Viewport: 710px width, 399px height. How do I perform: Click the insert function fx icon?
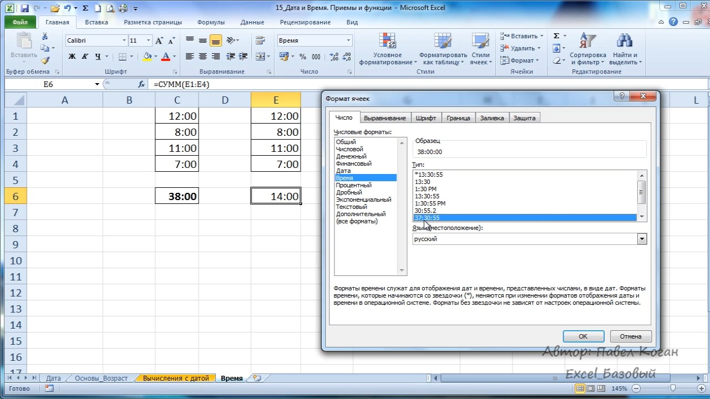pos(141,84)
